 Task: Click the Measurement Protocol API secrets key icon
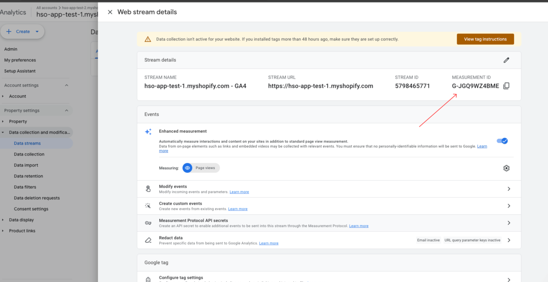point(148,222)
